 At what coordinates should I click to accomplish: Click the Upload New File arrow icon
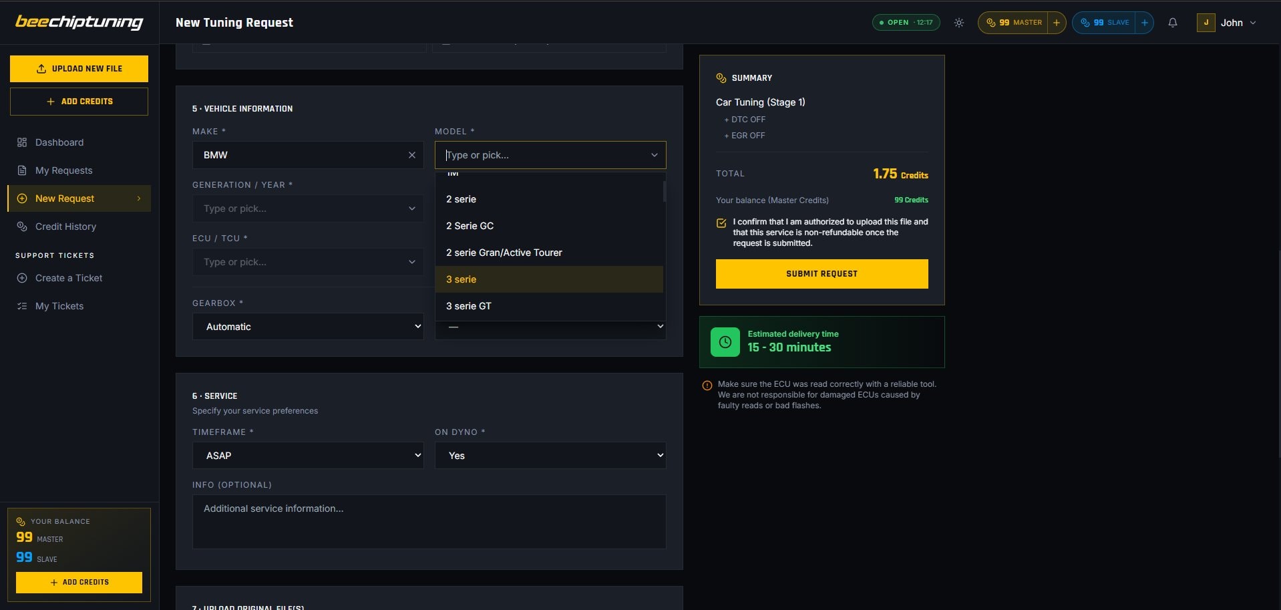coord(41,69)
